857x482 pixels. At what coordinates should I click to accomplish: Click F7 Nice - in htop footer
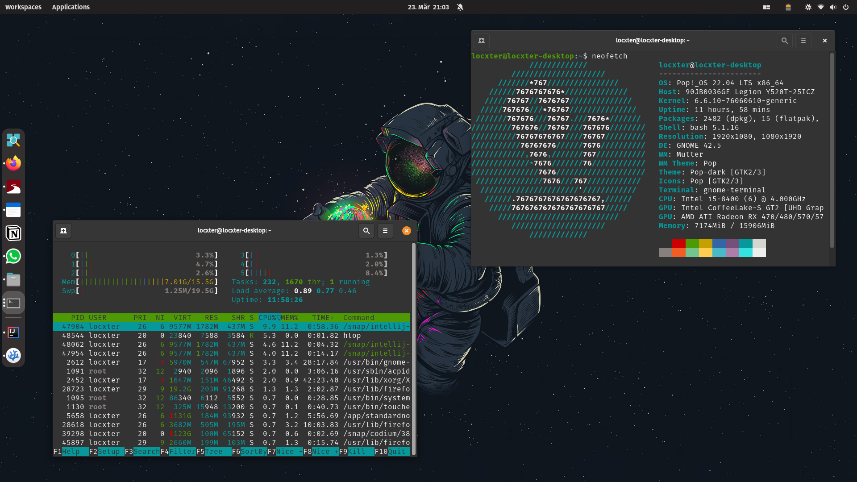tap(285, 452)
